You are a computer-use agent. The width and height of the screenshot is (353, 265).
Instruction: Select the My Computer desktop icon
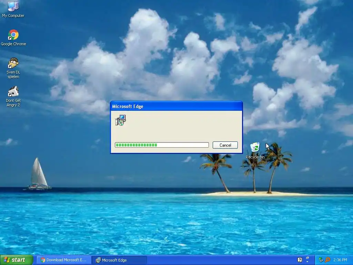click(13, 9)
